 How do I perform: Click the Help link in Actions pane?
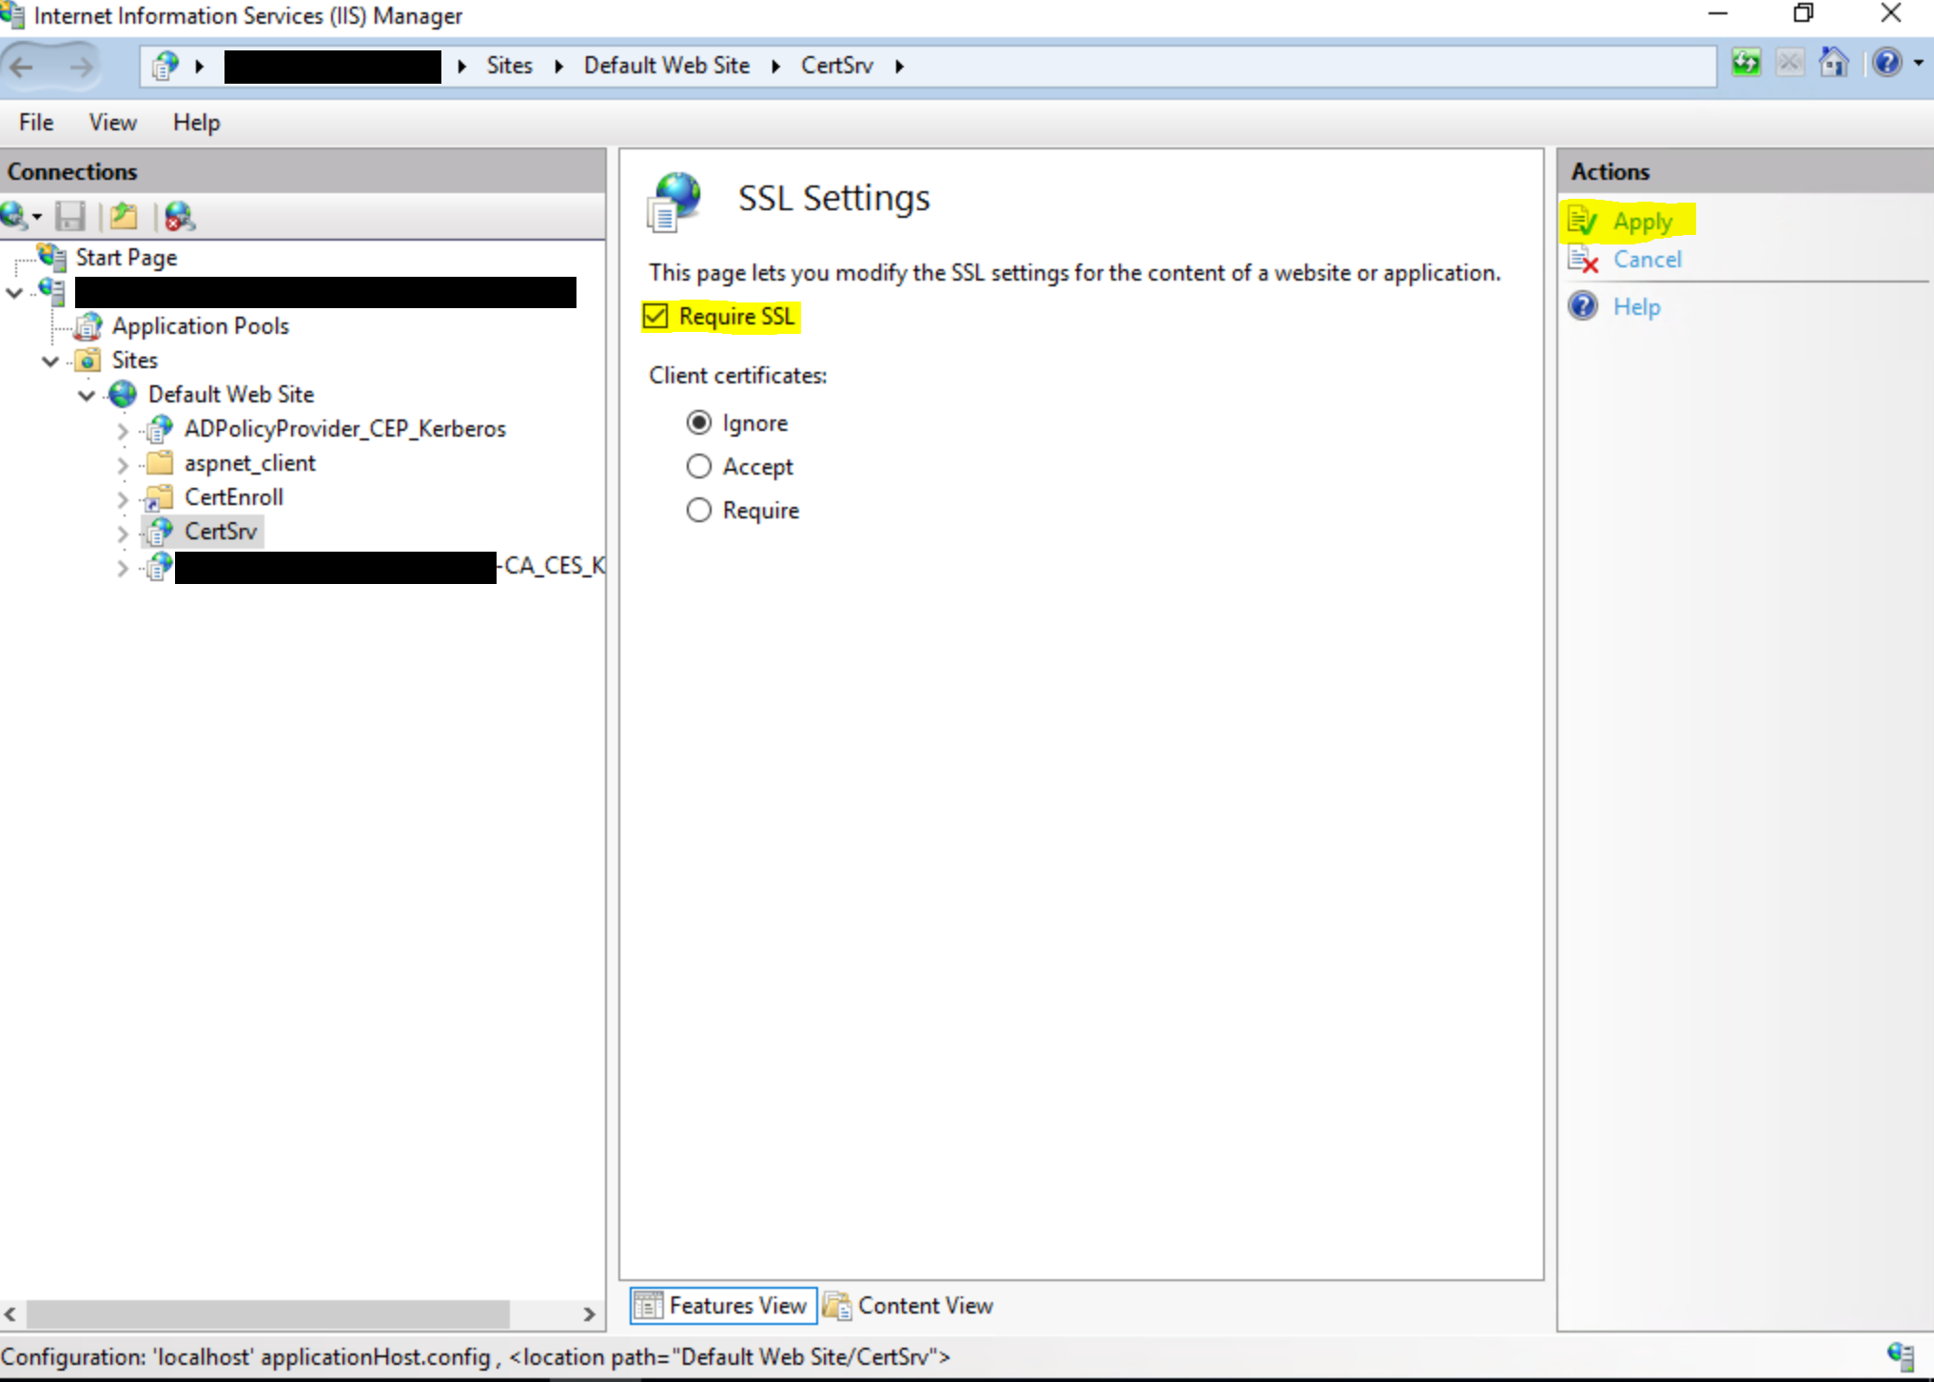[1637, 306]
